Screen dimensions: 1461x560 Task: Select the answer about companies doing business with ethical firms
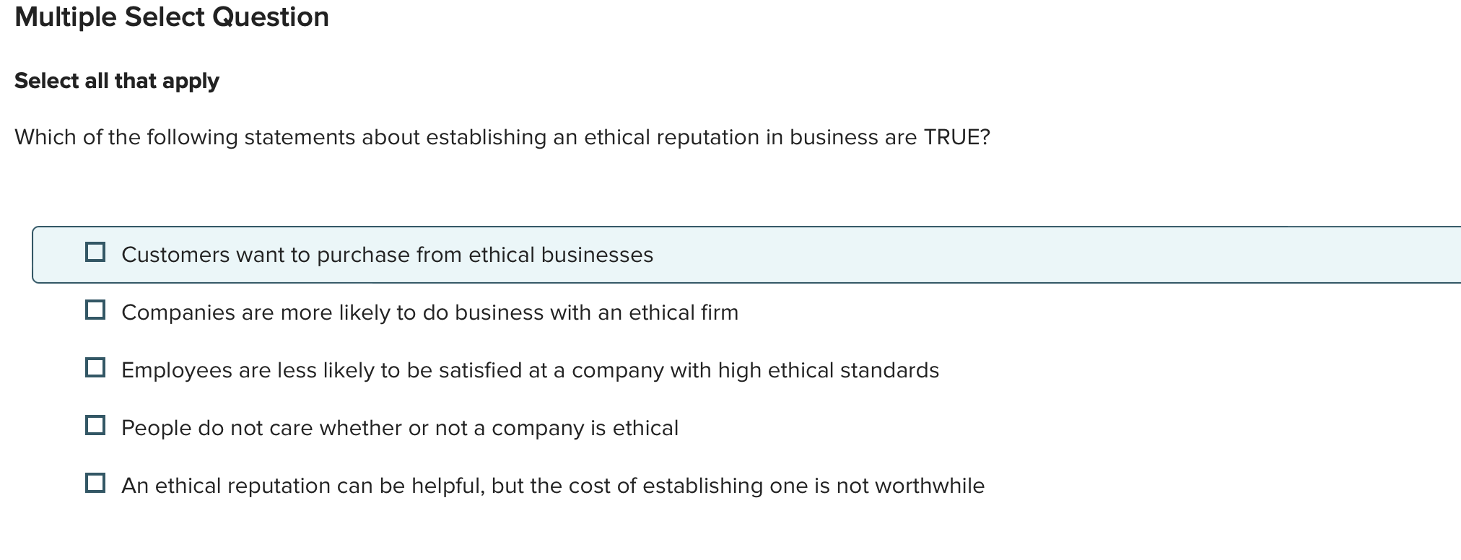(x=429, y=312)
